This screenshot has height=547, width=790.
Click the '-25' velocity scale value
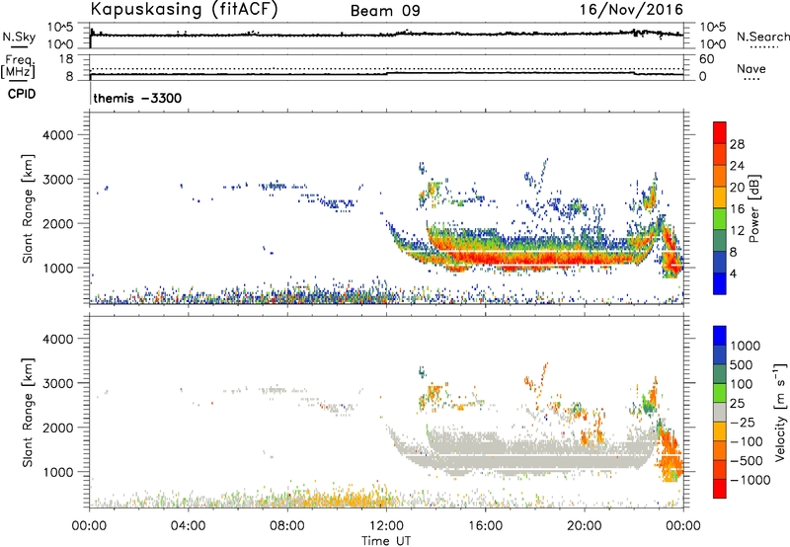(x=743, y=423)
